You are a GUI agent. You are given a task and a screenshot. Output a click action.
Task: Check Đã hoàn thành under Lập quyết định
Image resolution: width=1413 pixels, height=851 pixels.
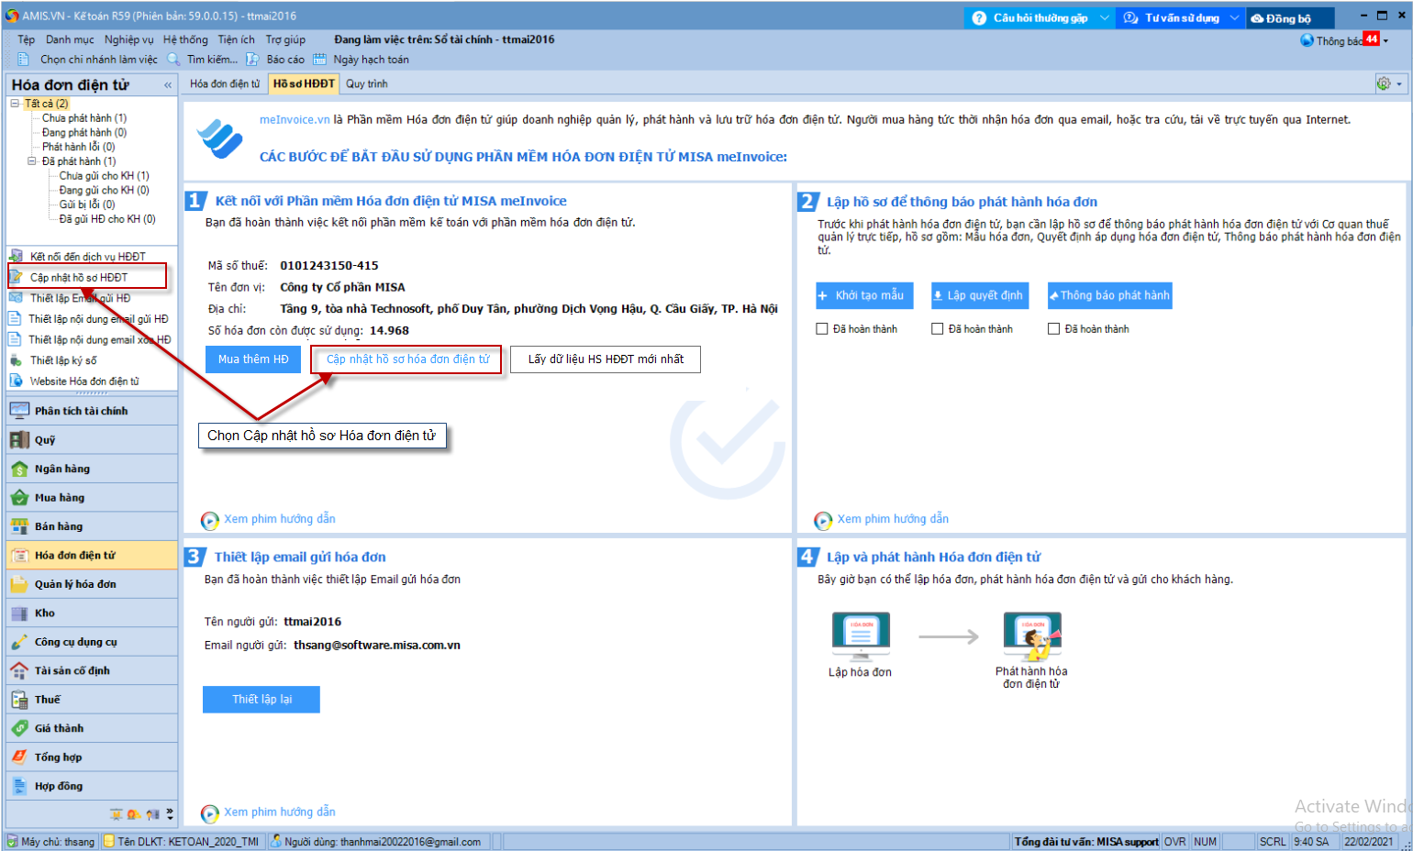point(937,328)
